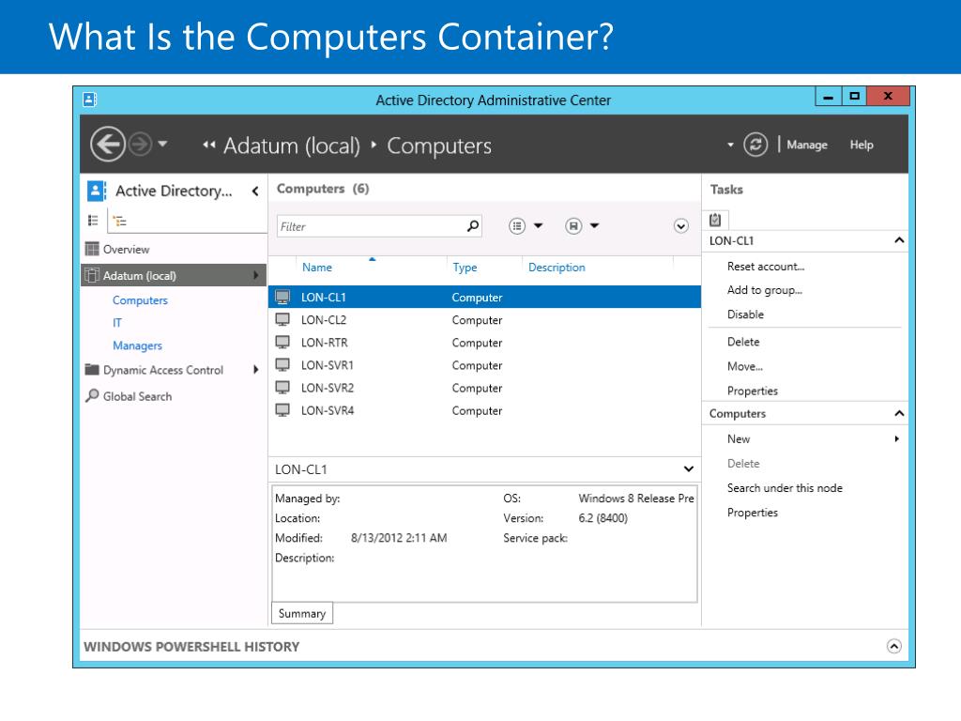Collapse the navigation pane with the chevron
961x721 pixels.
255,192
